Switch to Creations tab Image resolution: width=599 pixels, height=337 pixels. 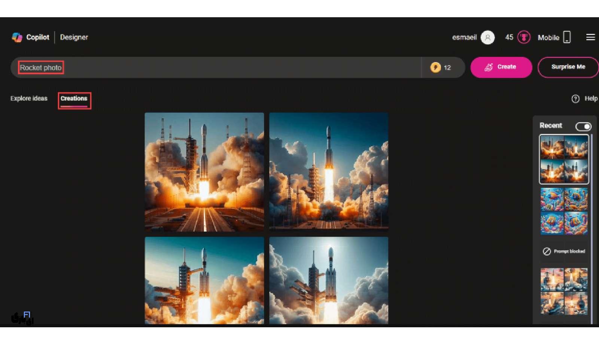[x=74, y=98]
